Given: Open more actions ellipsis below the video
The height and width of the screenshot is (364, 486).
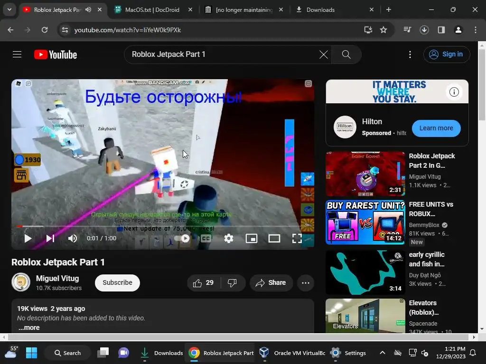Looking at the screenshot, I should 306,282.
